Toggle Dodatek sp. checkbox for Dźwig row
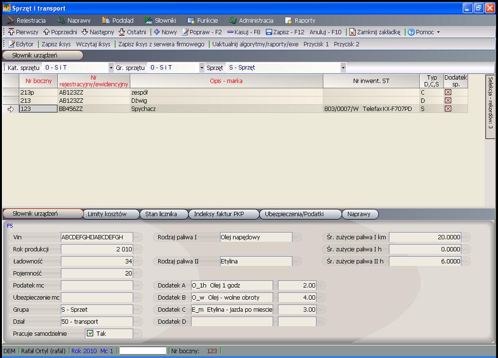This screenshot has height=358, width=498. tap(448, 100)
